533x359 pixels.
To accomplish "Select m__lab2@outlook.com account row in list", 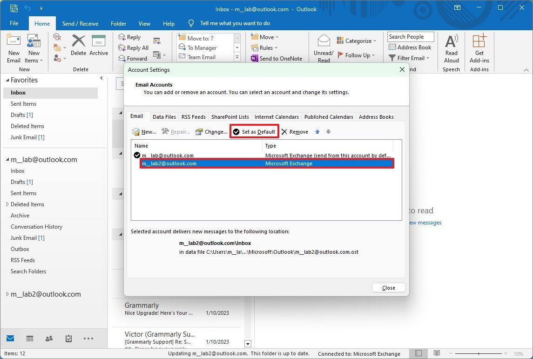I will [x=266, y=163].
